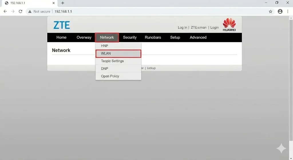Click the address bar URL field
Viewport: 293px width, 160px height.
click(149, 11)
